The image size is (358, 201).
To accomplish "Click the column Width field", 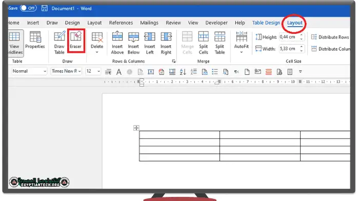I will coord(289,49).
